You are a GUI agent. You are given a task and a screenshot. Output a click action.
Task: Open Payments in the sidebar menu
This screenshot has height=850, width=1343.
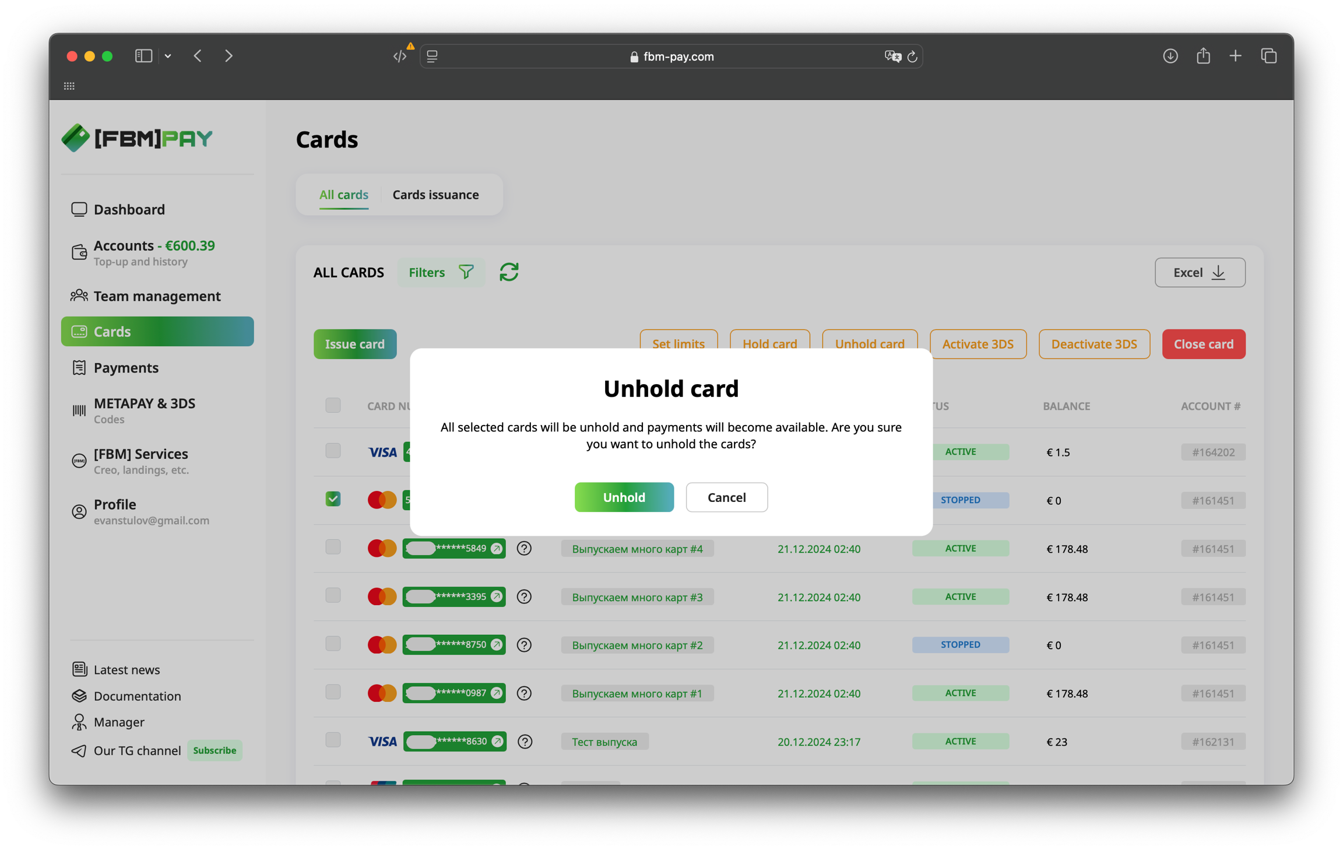126,368
